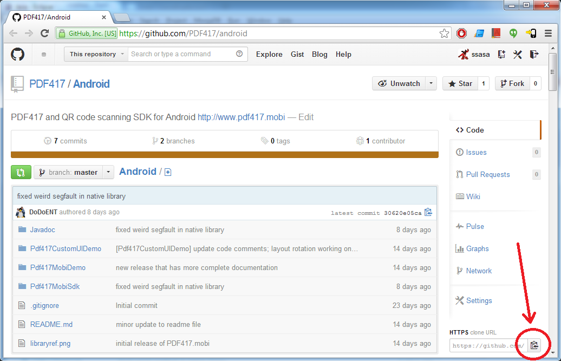The image size is (561, 361).
Task: Click the Search or type a command field
Action: [187, 54]
